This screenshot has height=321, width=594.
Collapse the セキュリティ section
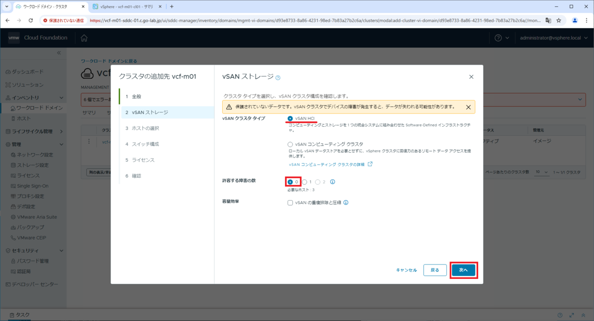coord(61,250)
